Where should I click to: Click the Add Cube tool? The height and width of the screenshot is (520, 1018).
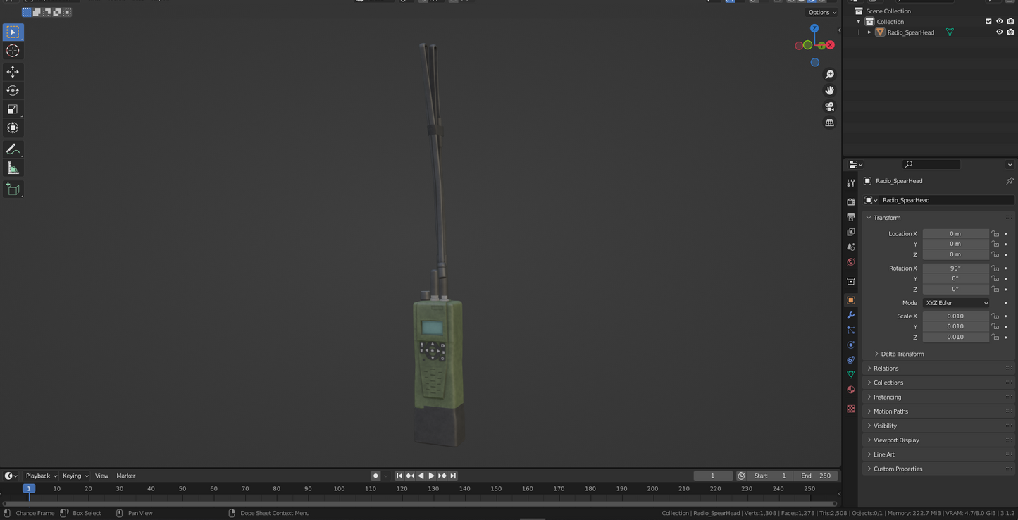point(13,189)
